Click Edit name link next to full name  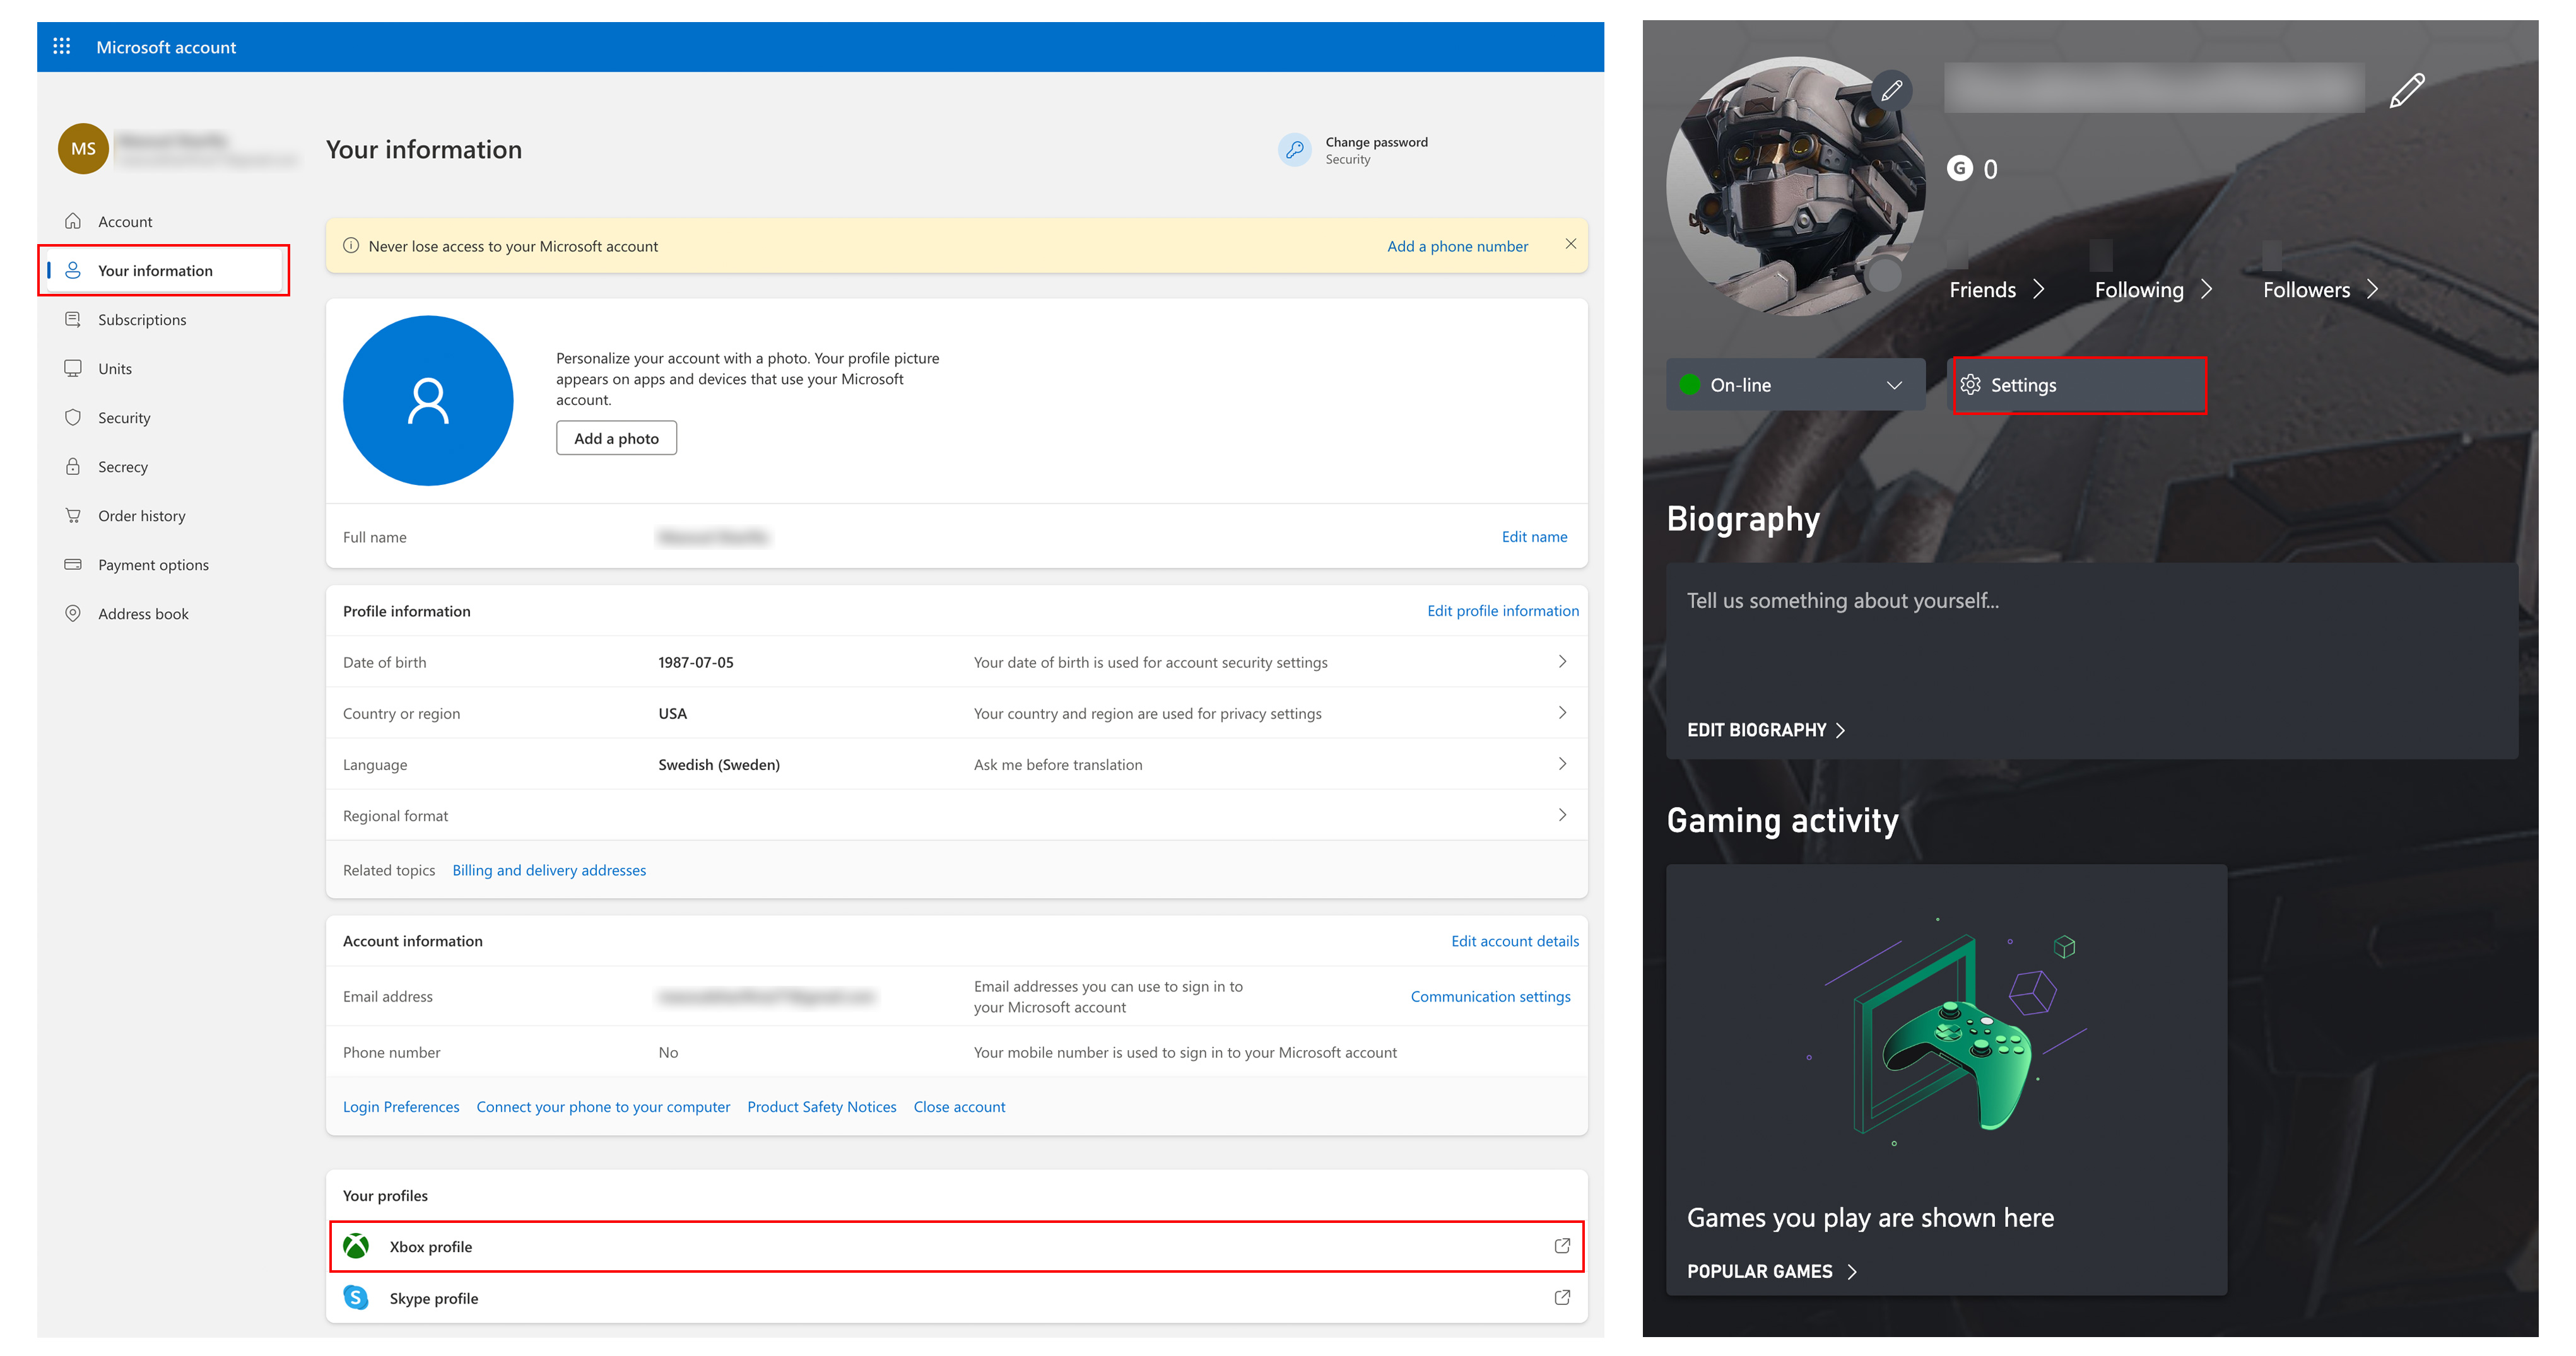point(1528,537)
